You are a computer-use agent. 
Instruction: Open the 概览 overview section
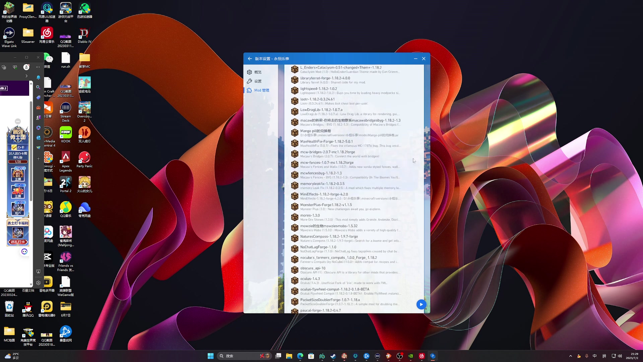click(x=257, y=72)
